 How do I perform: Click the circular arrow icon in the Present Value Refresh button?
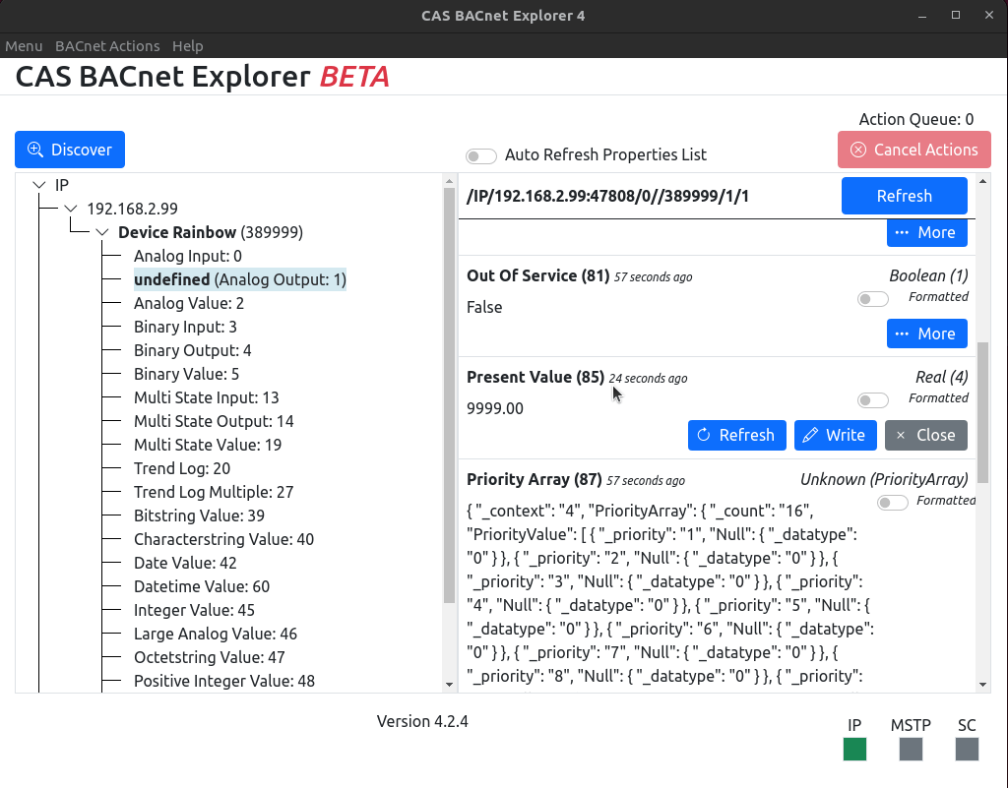703,435
